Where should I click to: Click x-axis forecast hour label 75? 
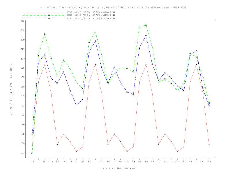(190, 162)
